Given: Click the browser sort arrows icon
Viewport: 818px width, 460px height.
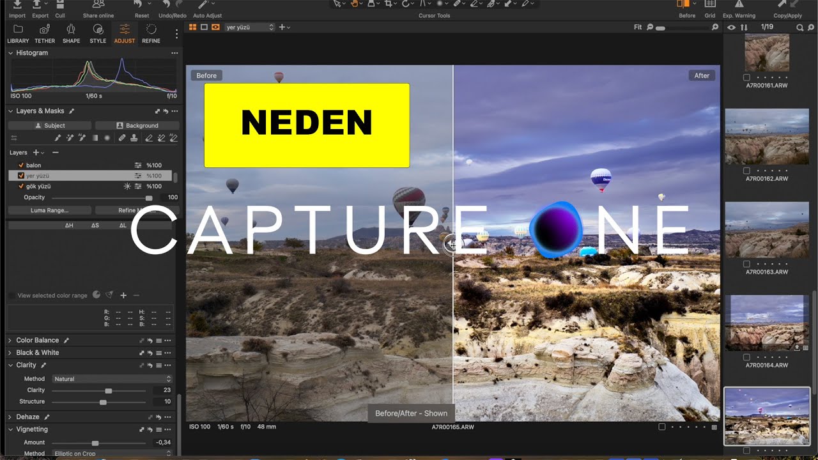Looking at the screenshot, I should coord(744,27).
